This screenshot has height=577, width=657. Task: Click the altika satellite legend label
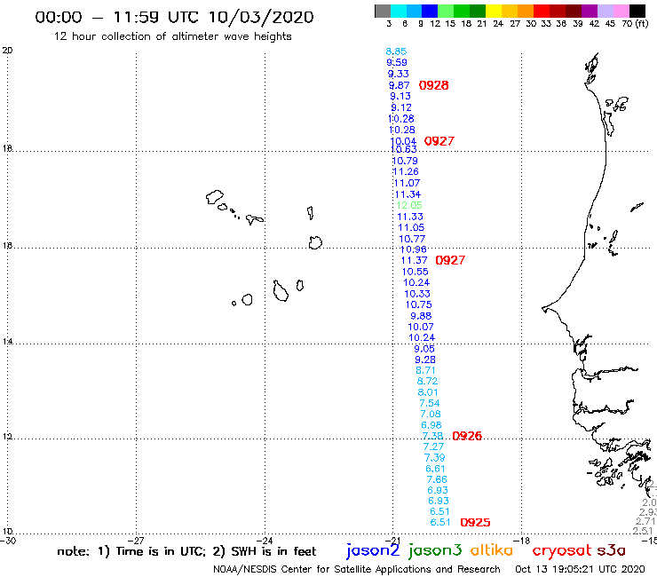coord(492,549)
